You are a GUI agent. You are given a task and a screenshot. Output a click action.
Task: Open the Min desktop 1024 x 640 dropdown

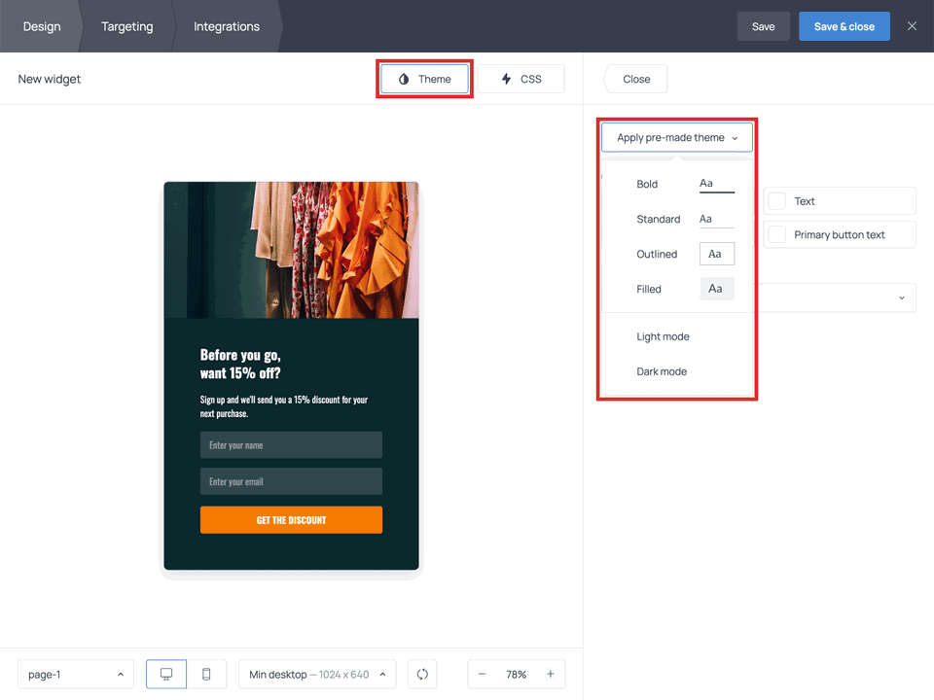coord(316,674)
